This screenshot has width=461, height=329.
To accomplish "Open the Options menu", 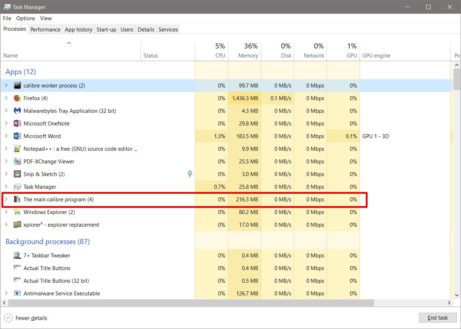I will (x=26, y=18).
